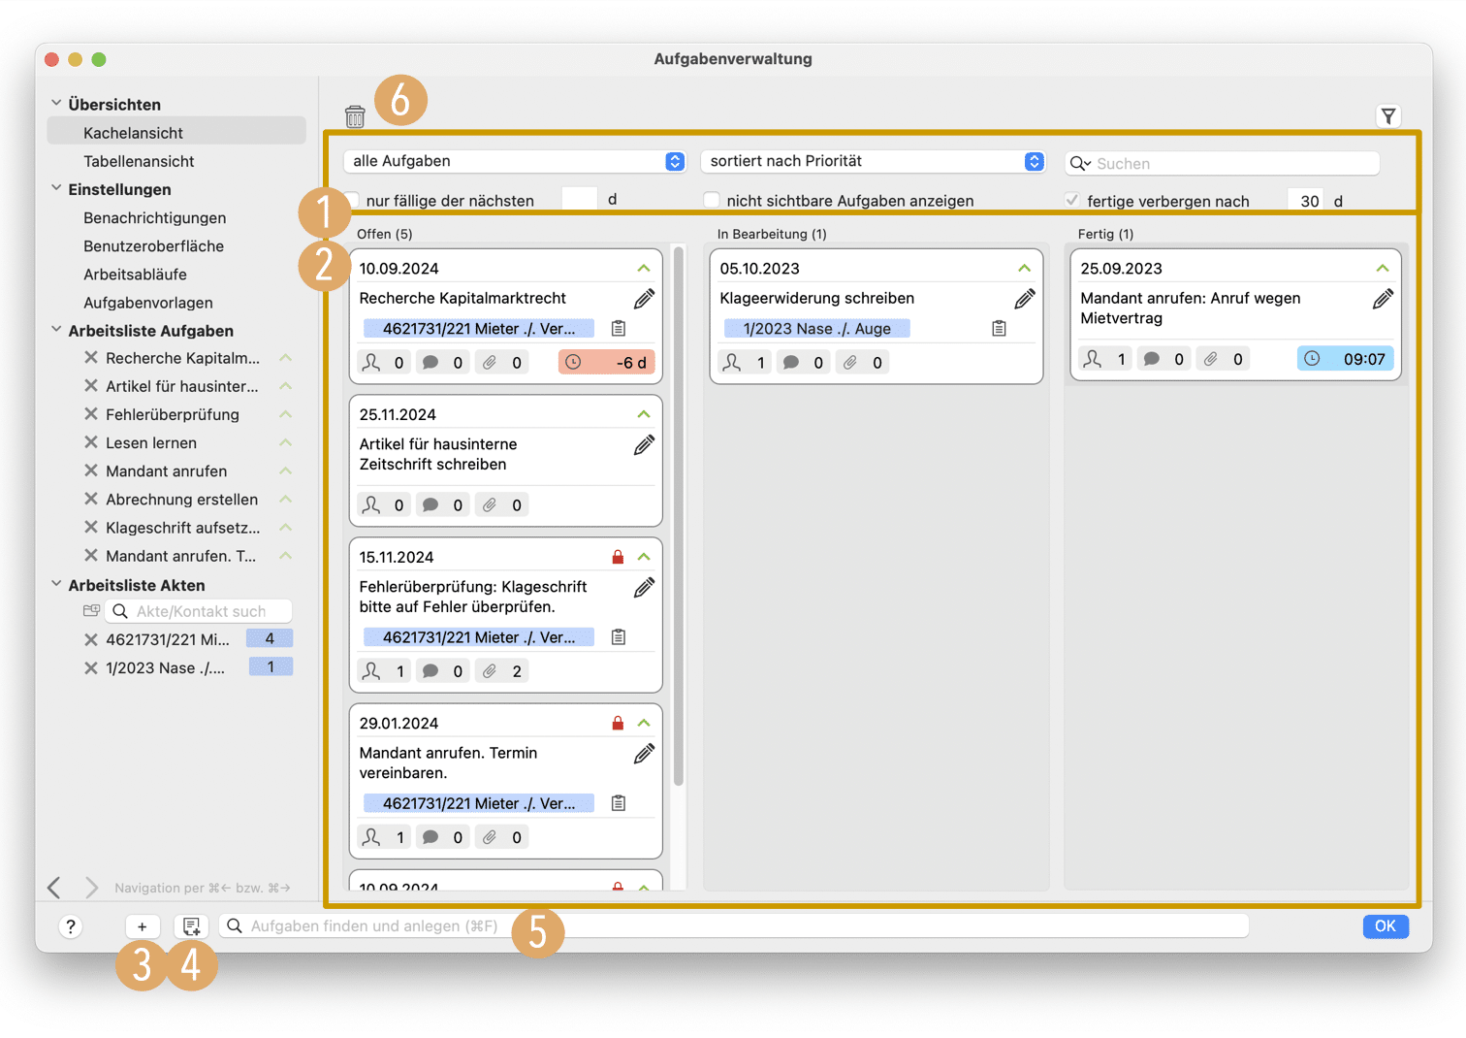The height and width of the screenshot is (1038, 1466).
Task: Open clipboard icon on Klageerwiderung card
Action: pos(999,329)
